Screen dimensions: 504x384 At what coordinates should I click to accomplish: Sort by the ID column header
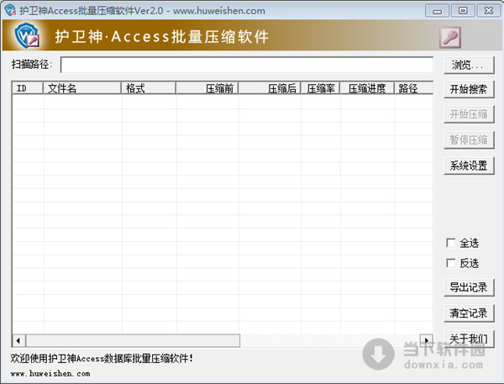click(28, 88)
